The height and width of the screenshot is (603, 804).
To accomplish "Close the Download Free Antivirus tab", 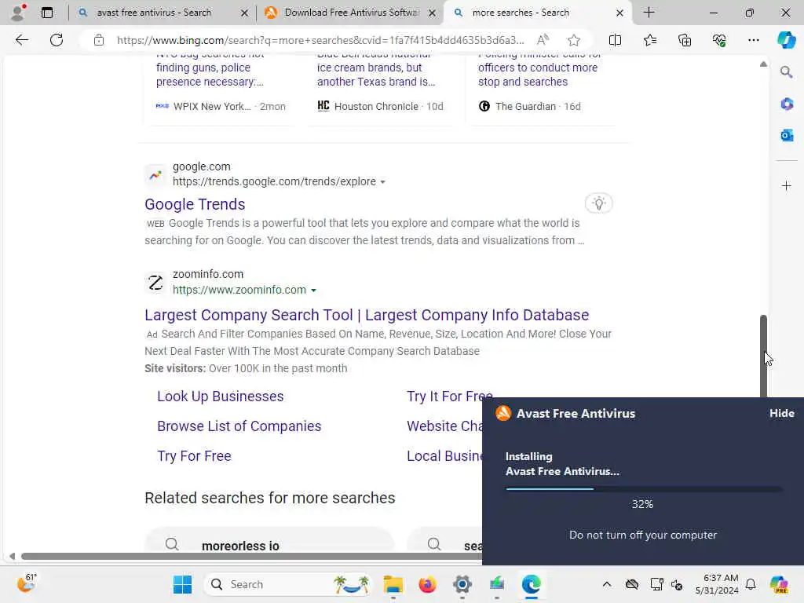I will 433,13.
